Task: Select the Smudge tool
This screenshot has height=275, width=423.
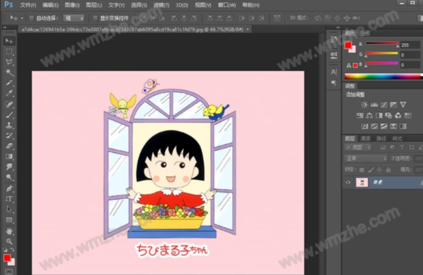Action: click(9, 167)
